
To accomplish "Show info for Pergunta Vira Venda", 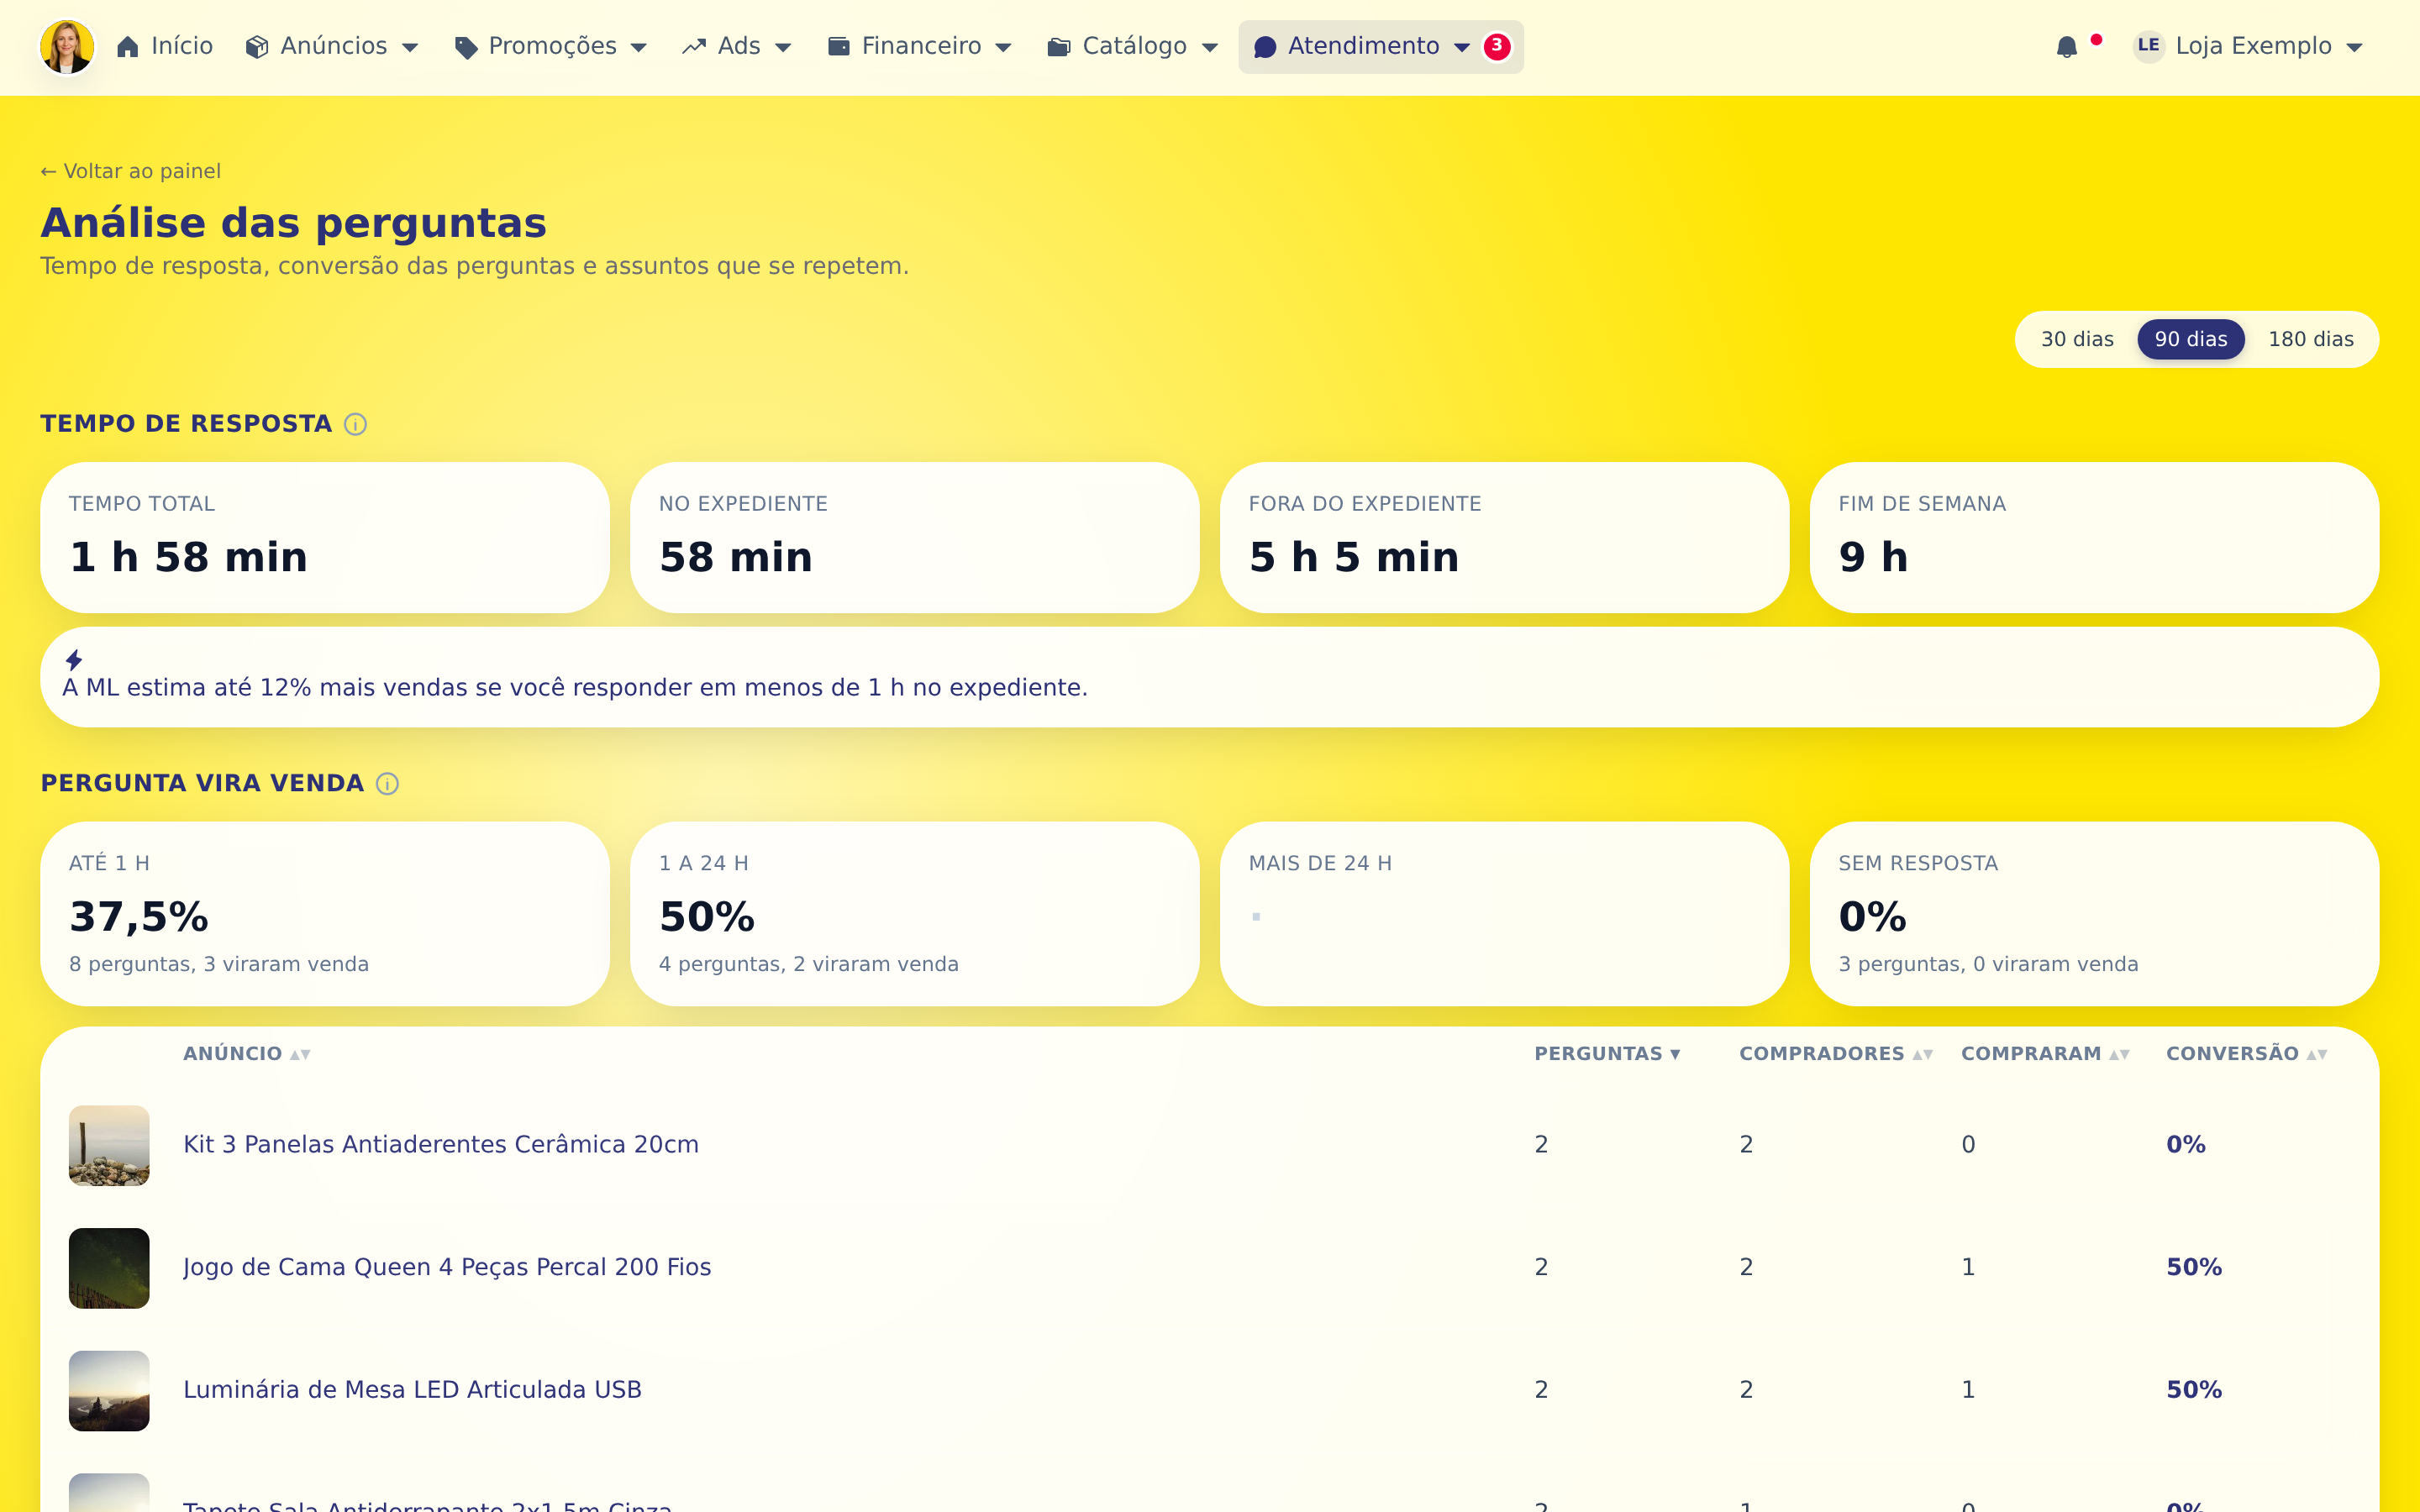I will [387, 784].
